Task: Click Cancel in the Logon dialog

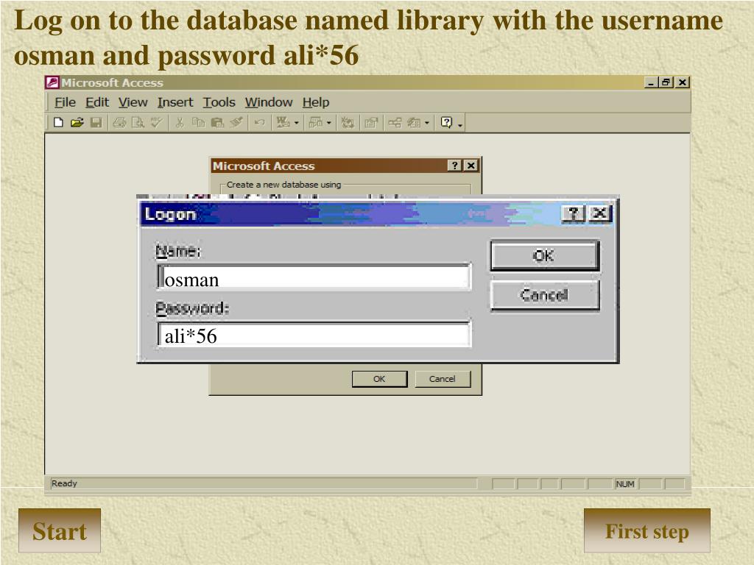Action: coord(545,295)
